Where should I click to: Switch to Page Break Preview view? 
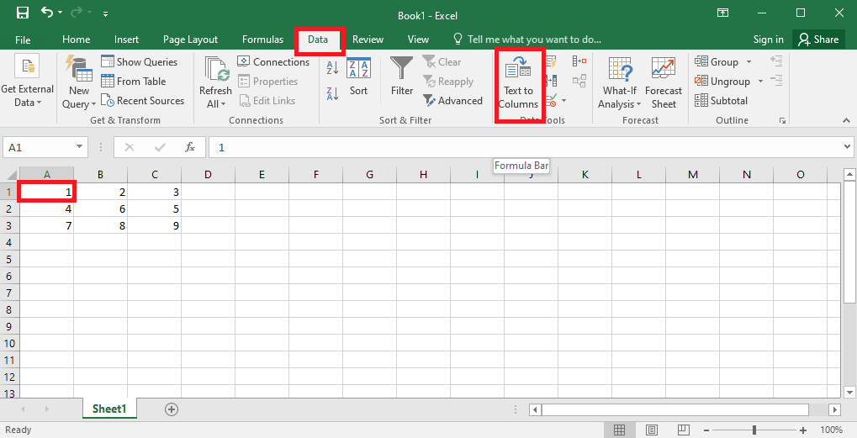(683, 430)
